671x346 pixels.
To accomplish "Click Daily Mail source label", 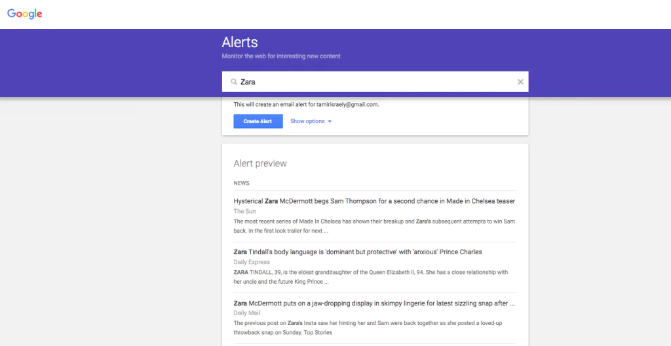I will tap(247, 313).
